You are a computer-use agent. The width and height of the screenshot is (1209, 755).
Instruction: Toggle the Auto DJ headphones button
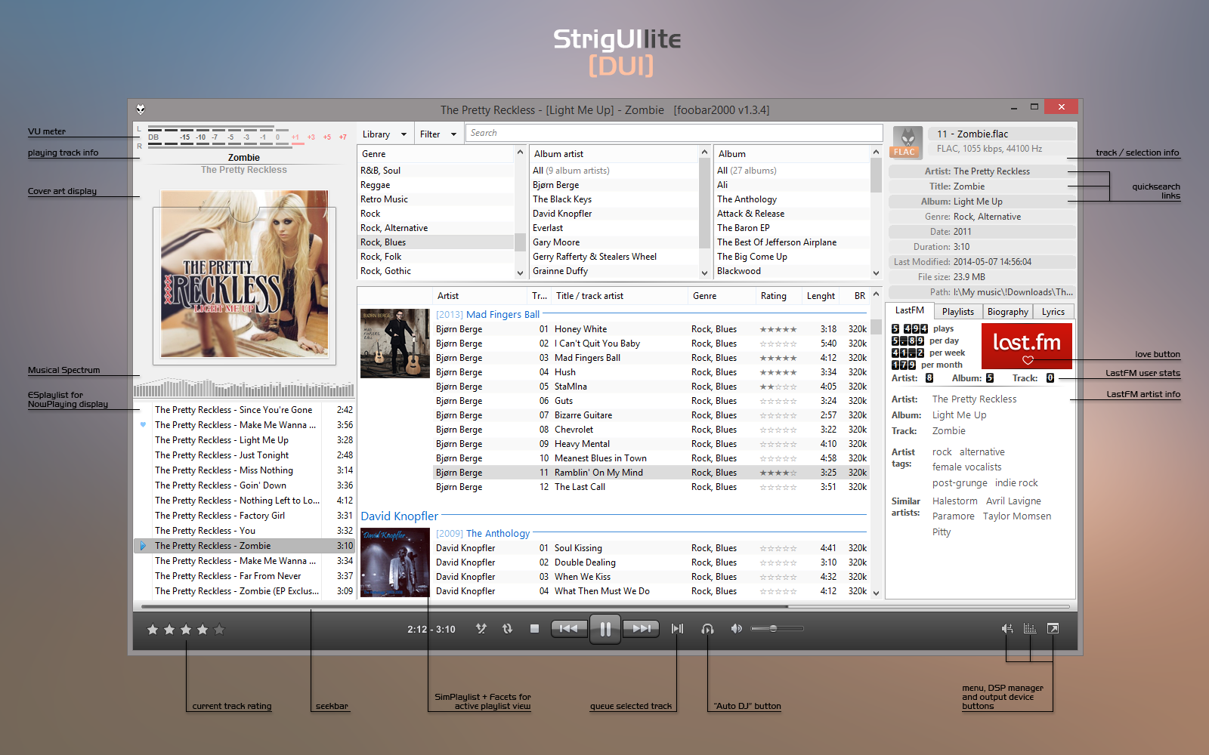click(707, 628)
